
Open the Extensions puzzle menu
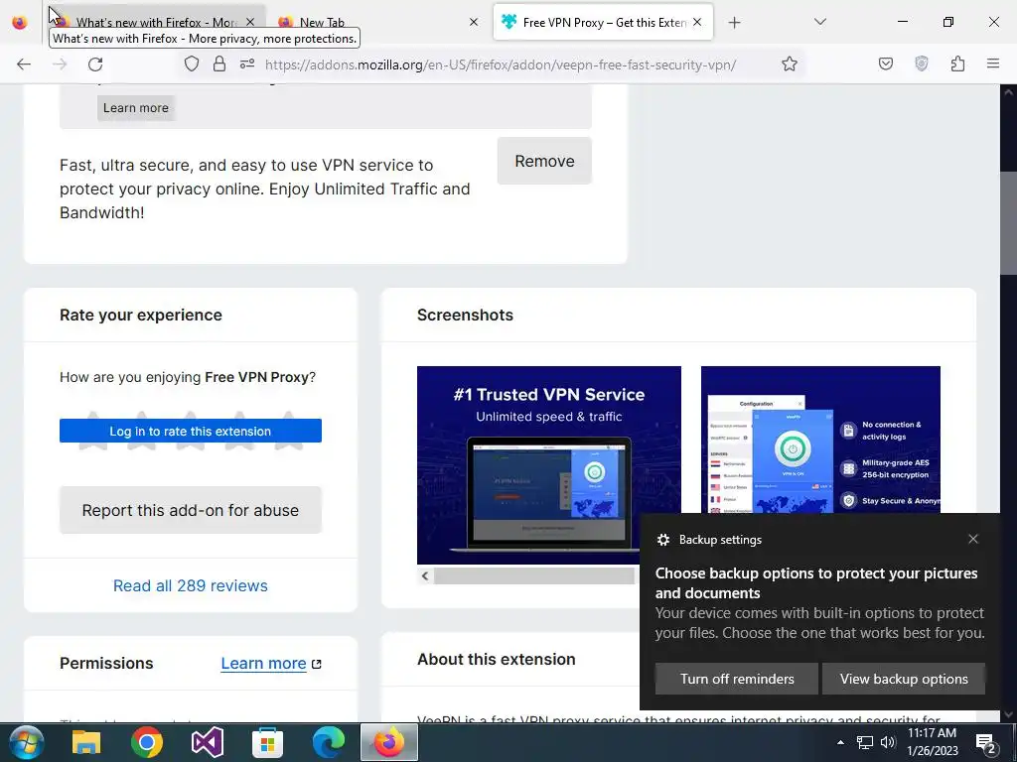click(957, 63)
